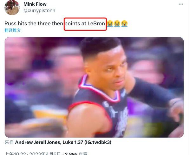Viewport: 190px width, 155px height.
Task: Open the @currypistonn handle link
Action: tap(39, 10)
